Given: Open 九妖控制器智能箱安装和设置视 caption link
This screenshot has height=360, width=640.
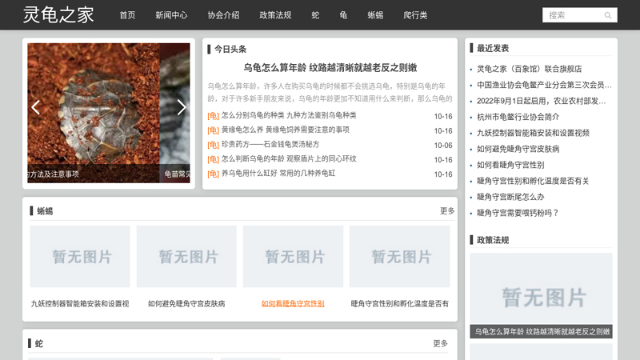Looking at the screenshot, I should coord(80,304).
